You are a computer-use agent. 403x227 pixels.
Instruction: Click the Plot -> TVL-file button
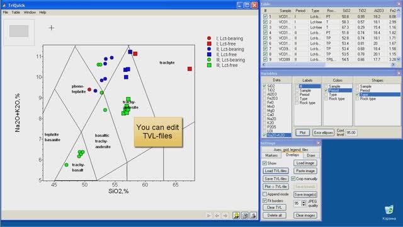coord(276,187)
